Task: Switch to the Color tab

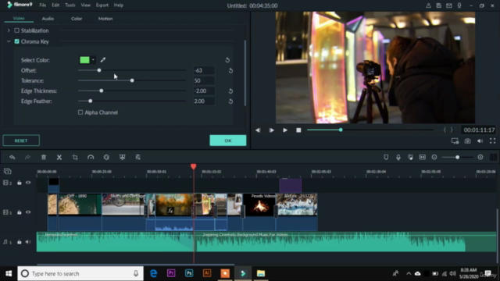Action: click(77, 19)
